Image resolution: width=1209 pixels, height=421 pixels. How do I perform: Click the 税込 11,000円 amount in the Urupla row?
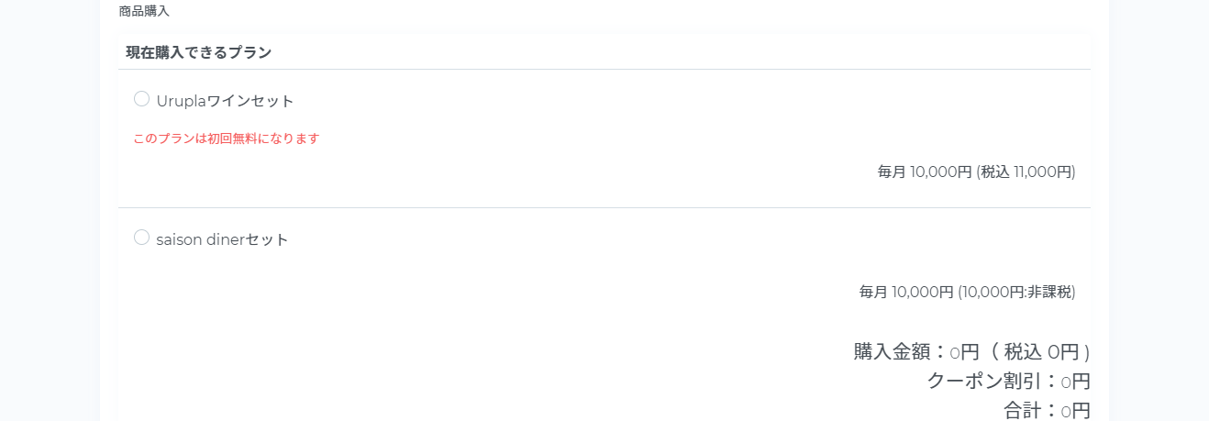(1026, 172)
